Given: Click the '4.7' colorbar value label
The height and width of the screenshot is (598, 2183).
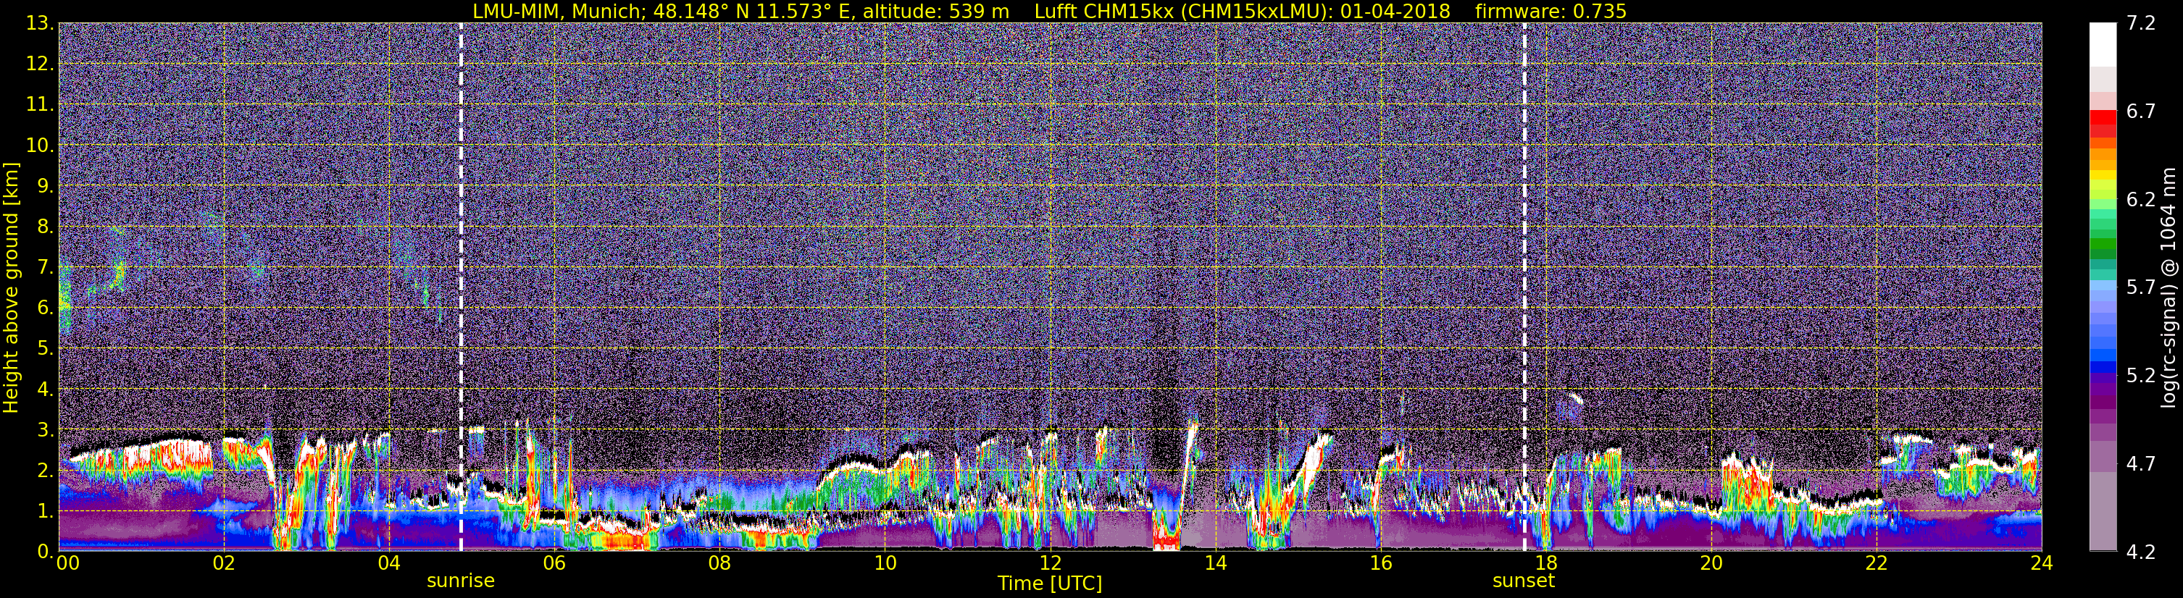Looking at the screenshot, I should (2141, 463).
